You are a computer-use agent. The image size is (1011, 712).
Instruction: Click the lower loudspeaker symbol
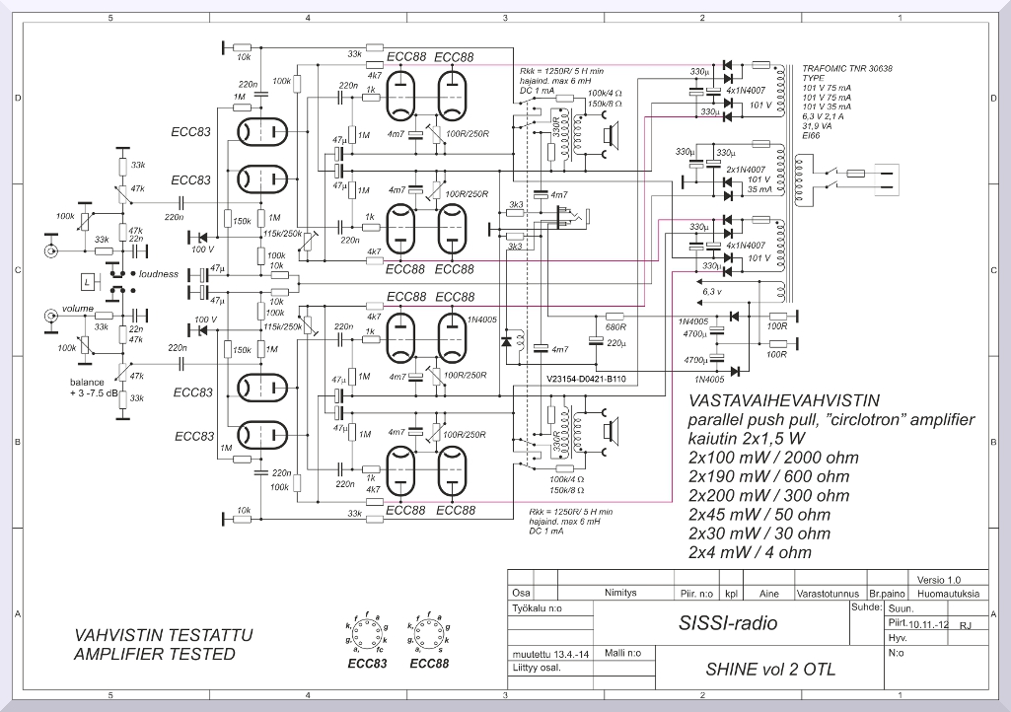(x=614, y=431)
